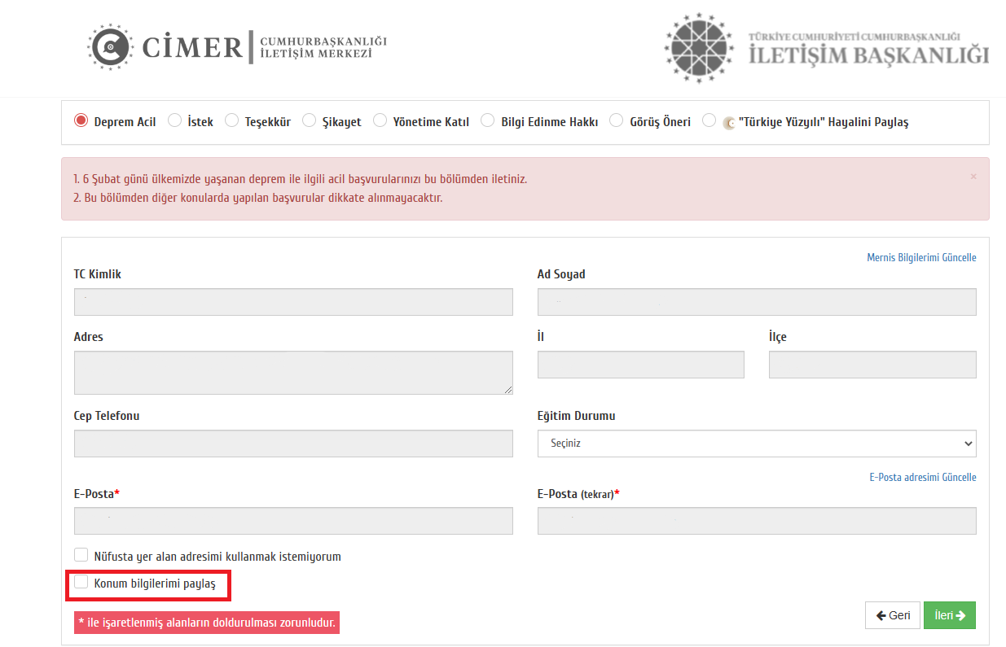Pick the Görüş Öneri radio option
Image resolution: width=1006 pixels, height=647 pixels.
pyautogui.click(x=617, y=121)
